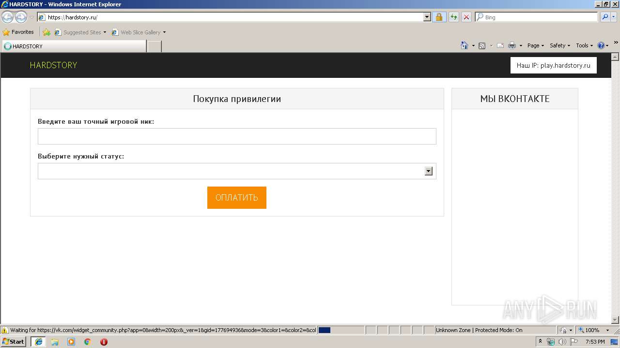Click the Show desktop button
Screen dimensions: 620x348
615,342
